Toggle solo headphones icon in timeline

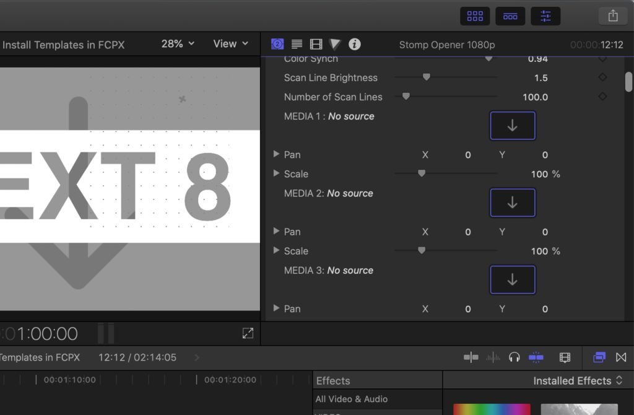pyautogui.click(x=514, y=357)
